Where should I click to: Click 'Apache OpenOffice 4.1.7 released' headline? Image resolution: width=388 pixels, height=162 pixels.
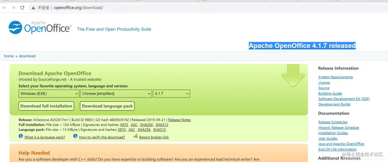(x=302, y=46)
